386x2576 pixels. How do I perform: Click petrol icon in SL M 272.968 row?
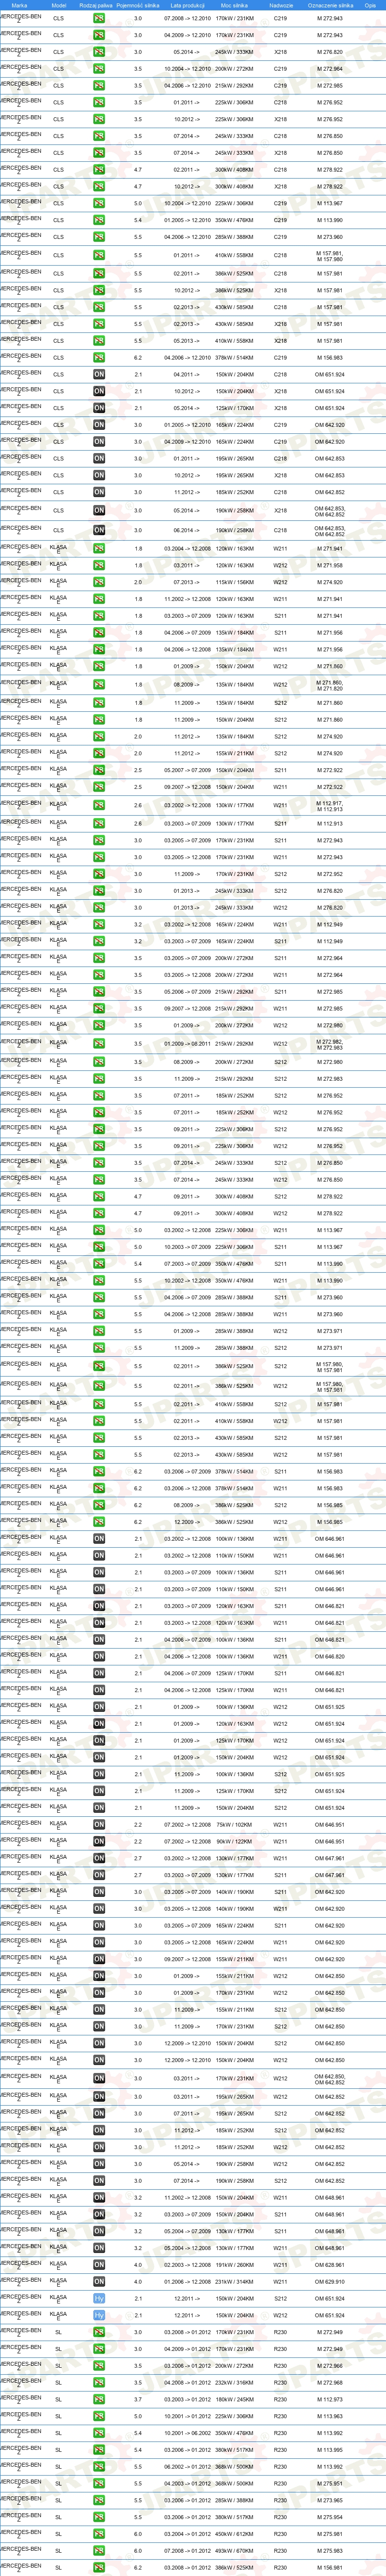point(99,2382)
